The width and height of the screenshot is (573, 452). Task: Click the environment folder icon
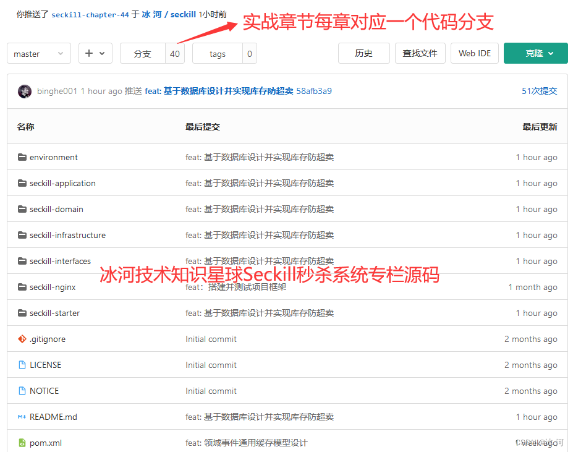point(23,157)
